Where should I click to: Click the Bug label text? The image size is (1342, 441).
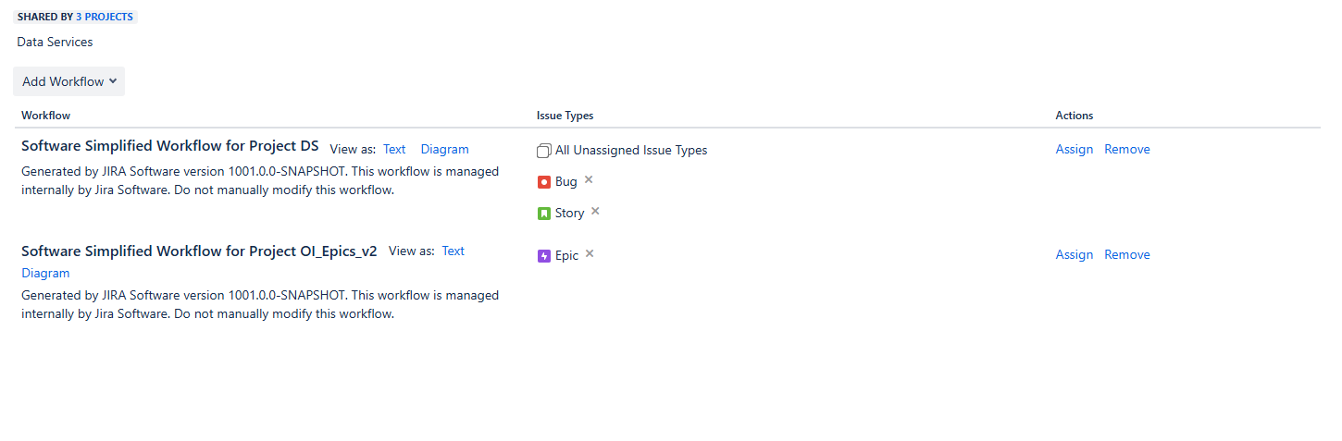pos(566,182)
